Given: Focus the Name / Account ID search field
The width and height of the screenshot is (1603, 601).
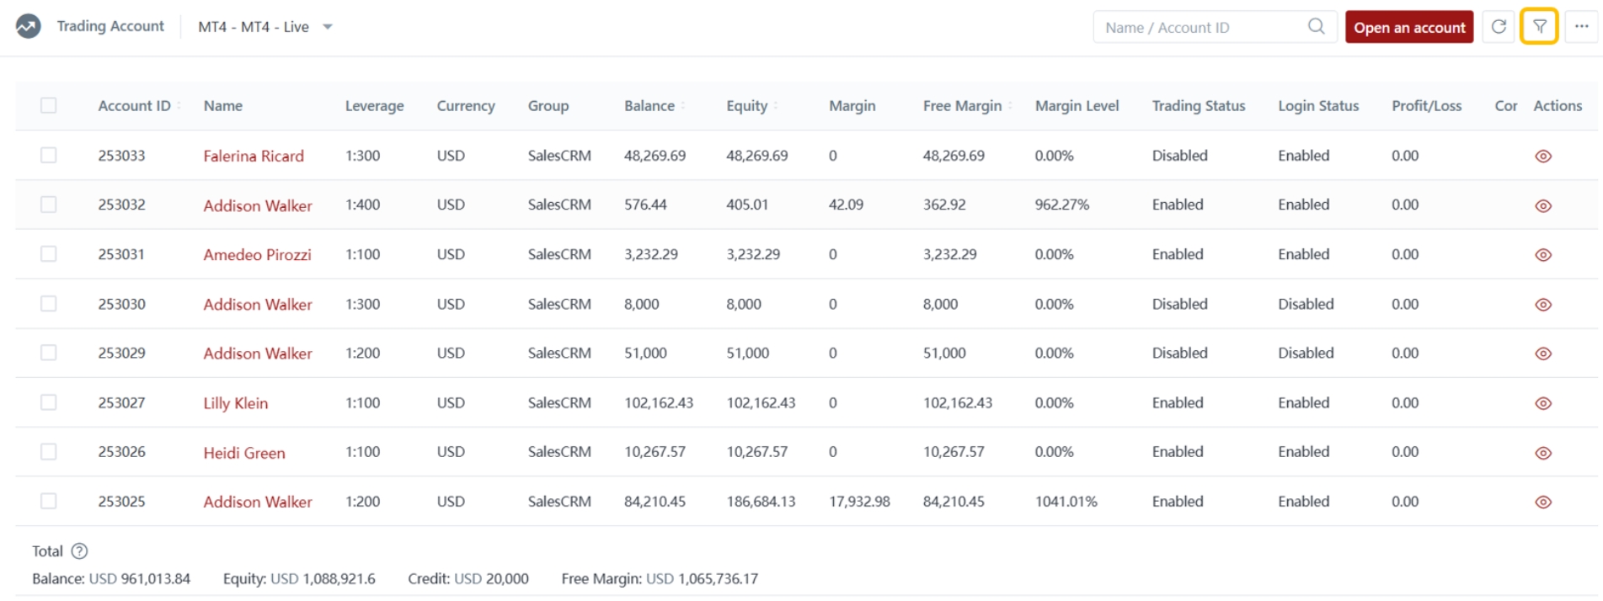Looking at the screenshot, I should pos(1200,27).
